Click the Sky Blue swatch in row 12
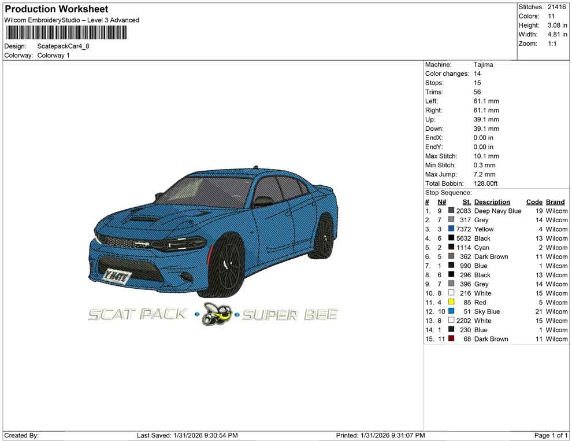The height and width of the screenshot is (441, 572). pos(452,311)
